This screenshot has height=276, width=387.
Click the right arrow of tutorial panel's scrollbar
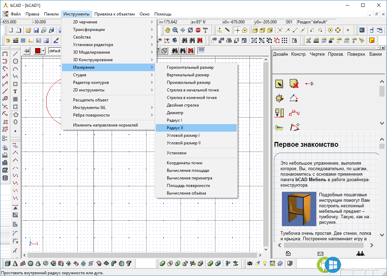pyautogui.click(x=371, y=245)
